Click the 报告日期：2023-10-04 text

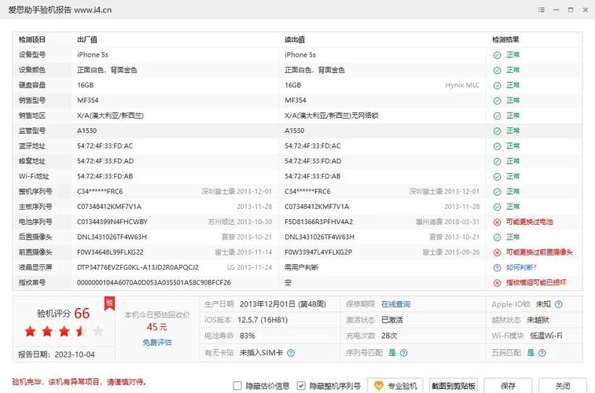(x=57, y=354)
